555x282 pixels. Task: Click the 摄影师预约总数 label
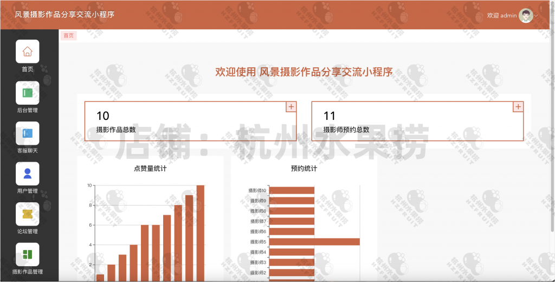pyautogui.click(x=346, y=130)
